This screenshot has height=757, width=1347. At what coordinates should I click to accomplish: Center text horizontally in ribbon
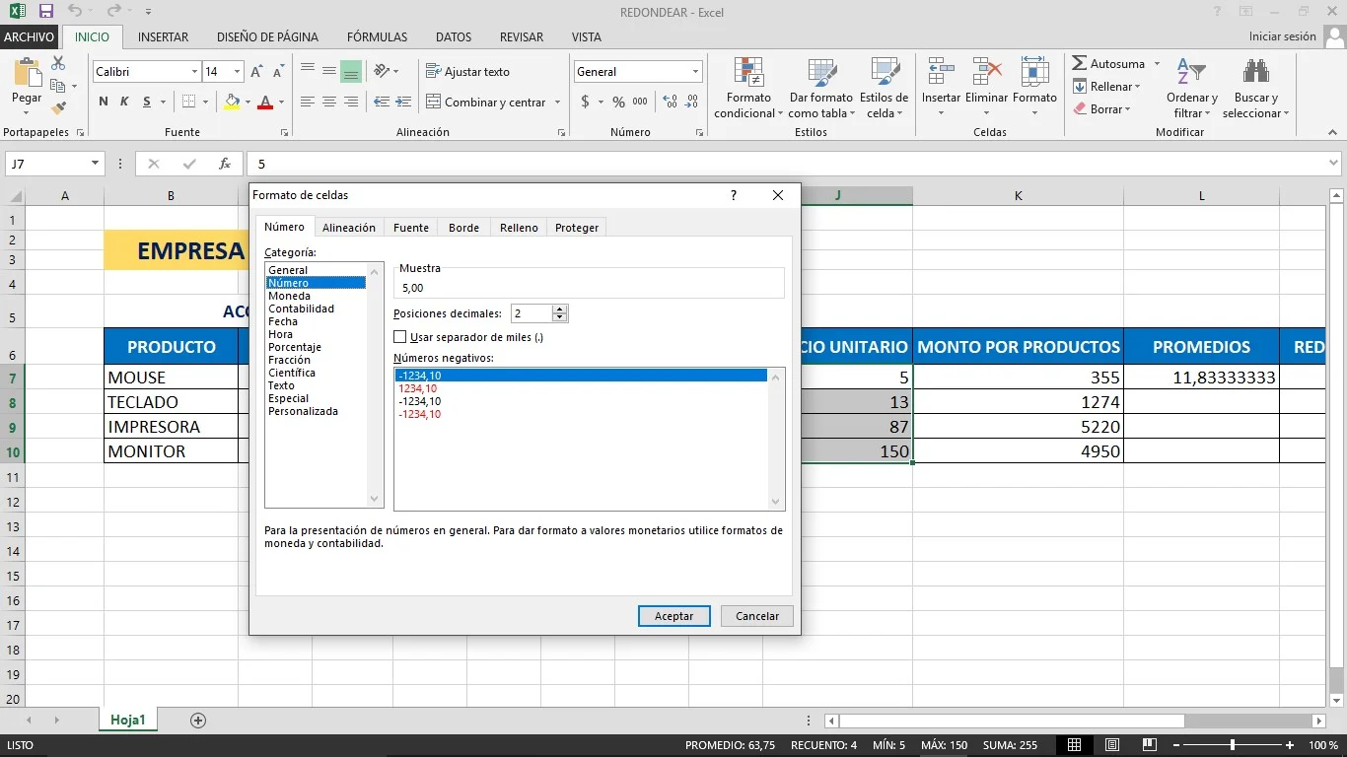(329, 102)
